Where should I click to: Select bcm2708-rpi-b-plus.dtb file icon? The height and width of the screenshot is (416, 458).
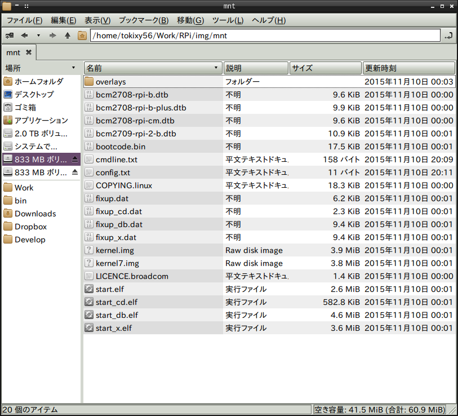89,108
